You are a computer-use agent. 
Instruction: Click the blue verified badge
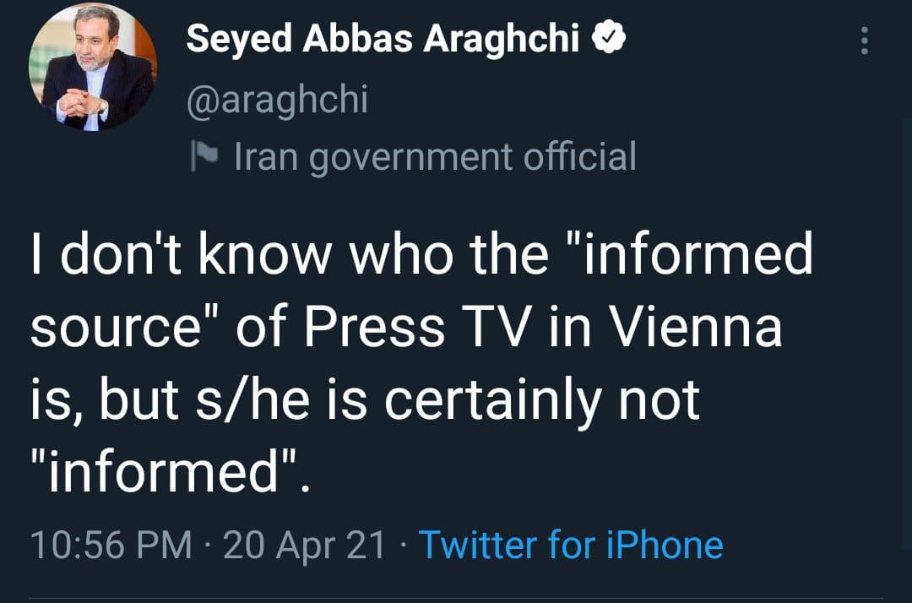(x=608, y=39)
